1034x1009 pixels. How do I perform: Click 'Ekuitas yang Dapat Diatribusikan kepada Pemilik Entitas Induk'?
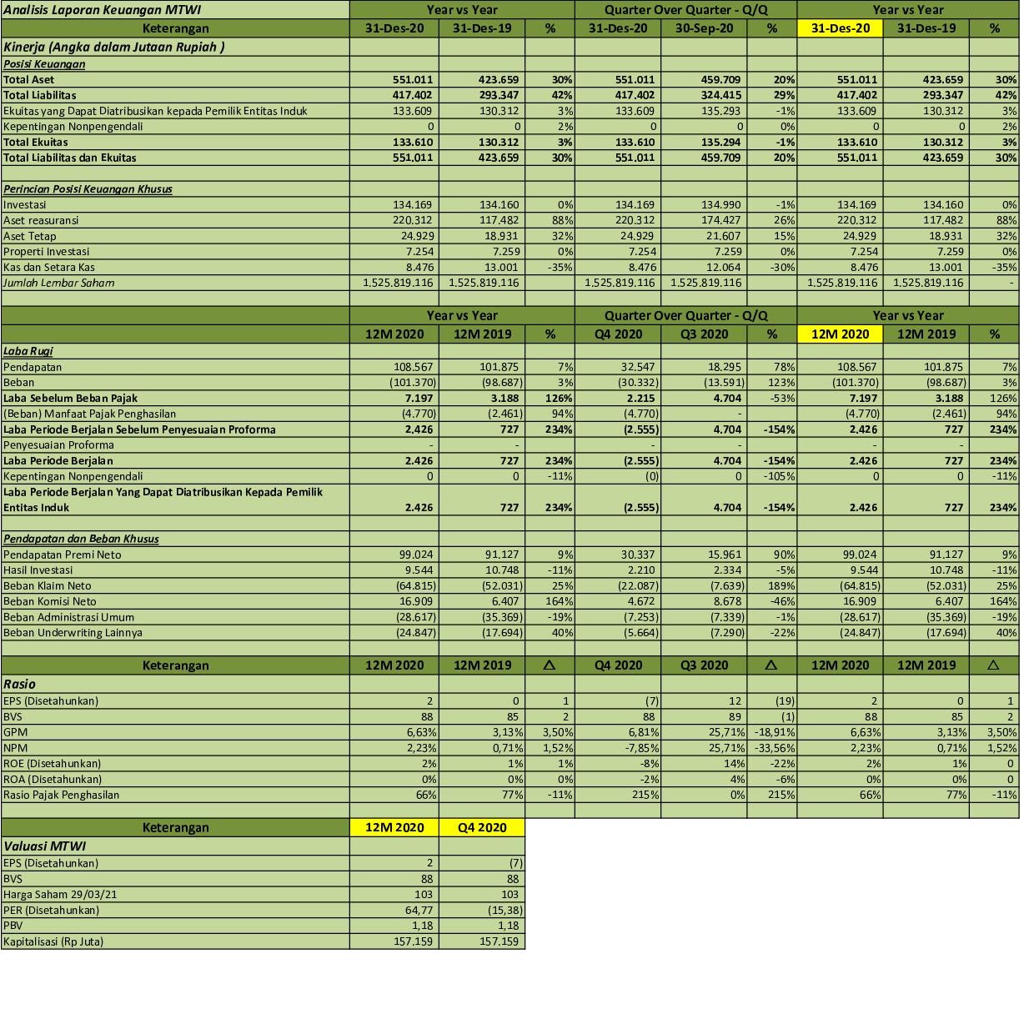point(155,111)
